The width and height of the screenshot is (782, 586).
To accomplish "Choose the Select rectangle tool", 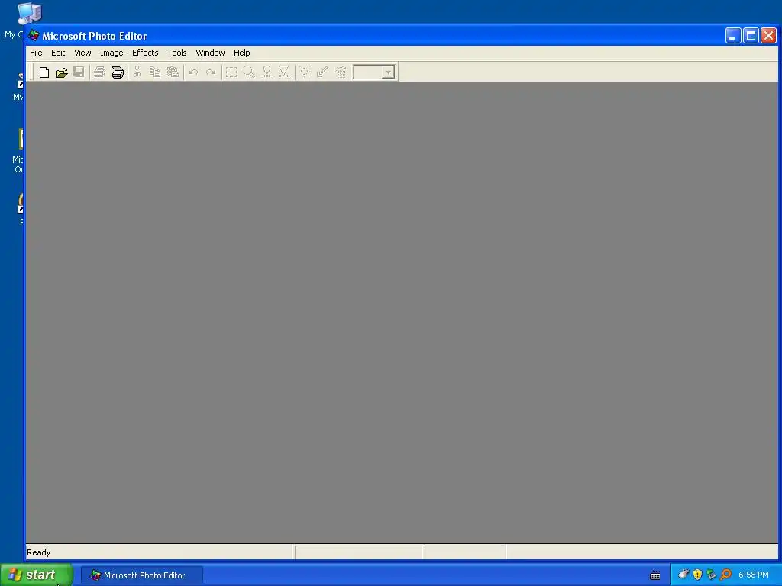I will coord(231,72).
